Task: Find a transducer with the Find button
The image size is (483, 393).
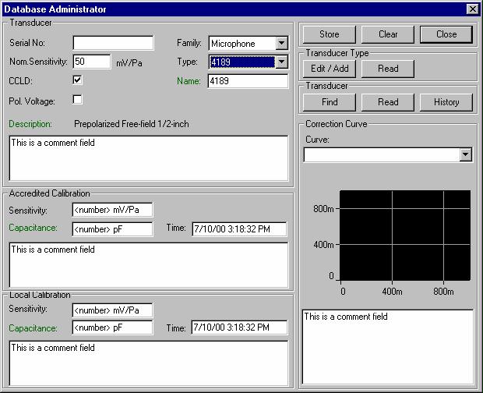Action: click(x=330, y=102)
